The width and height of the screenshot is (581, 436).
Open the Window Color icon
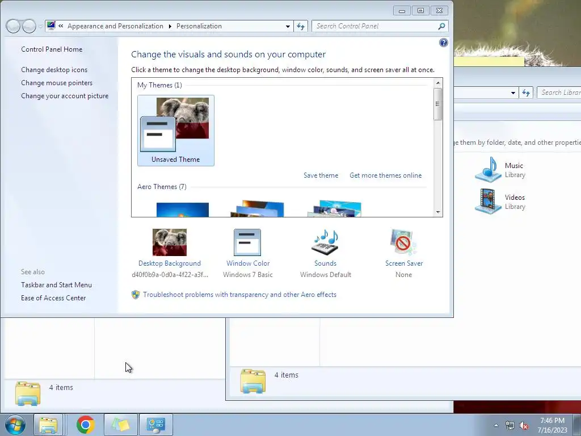tap(247, 242)
